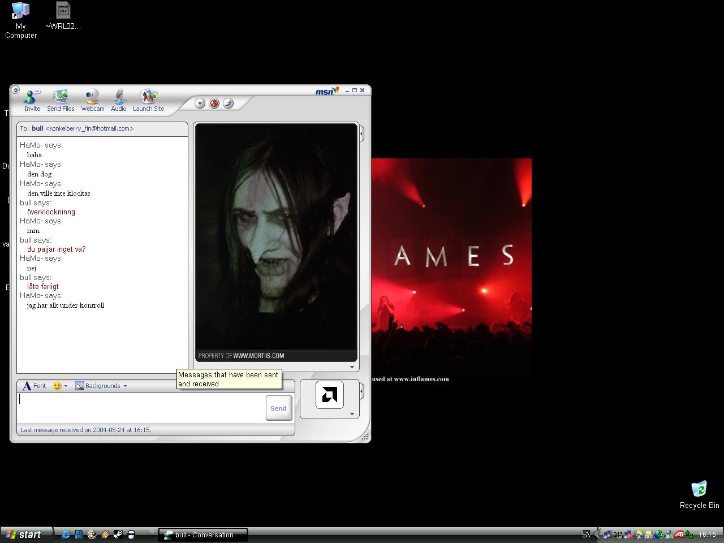Open the Backgrounds dropdown
Image resolution: width=724 pixels, height=543 pixels.
(101, 386)
